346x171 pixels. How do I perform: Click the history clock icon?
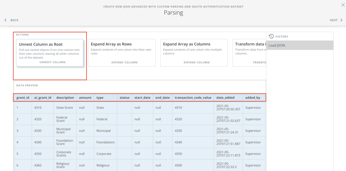[271, 36]
